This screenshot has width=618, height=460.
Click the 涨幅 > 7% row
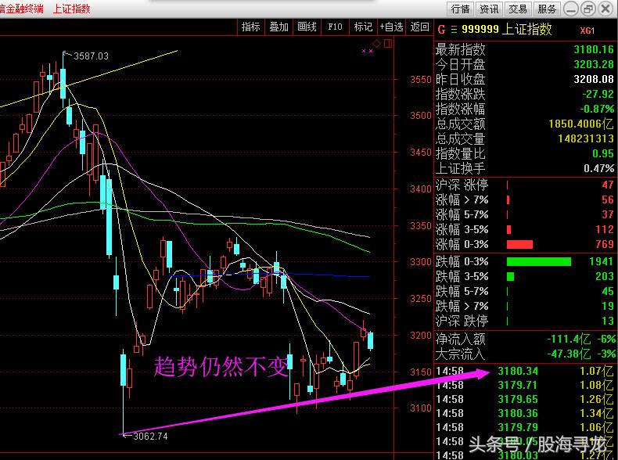525,199
